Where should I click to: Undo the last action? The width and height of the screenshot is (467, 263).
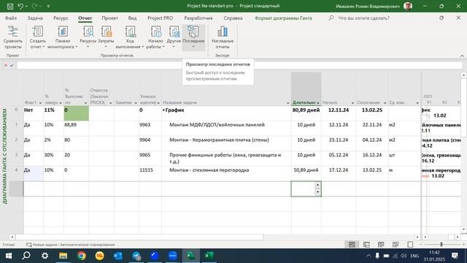tap(20, 7)
